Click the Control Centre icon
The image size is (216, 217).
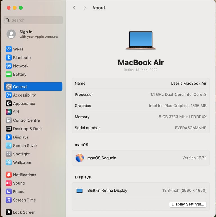pos(8,120)
